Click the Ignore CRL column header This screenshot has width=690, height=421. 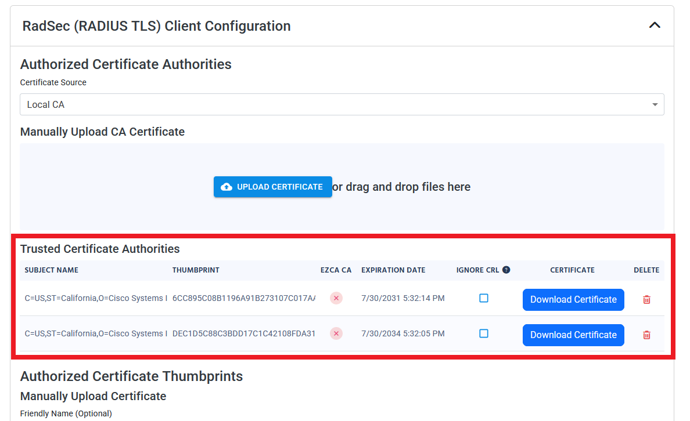point(477,270)
